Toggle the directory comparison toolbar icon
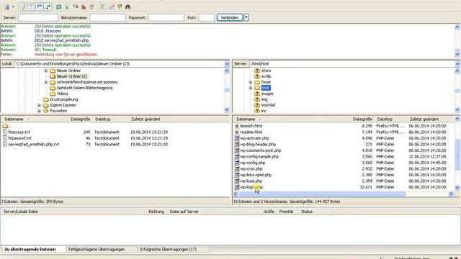461x259 pixels. [112, 6]
